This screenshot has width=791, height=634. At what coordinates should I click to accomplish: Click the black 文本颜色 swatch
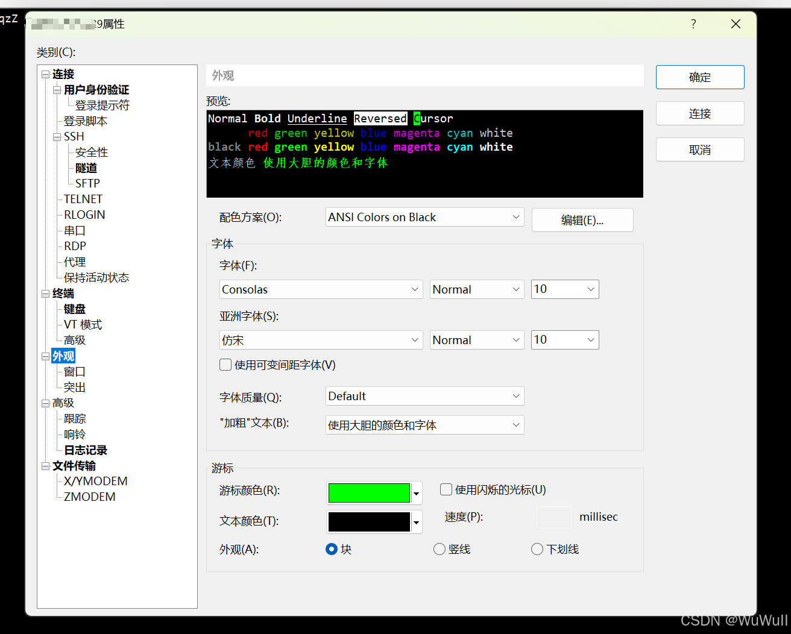369,522
